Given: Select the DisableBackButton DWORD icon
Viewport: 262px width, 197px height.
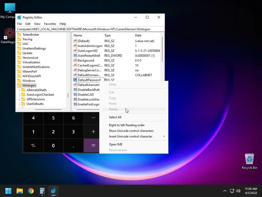Looking at the screenshot, I should [75, 90].
